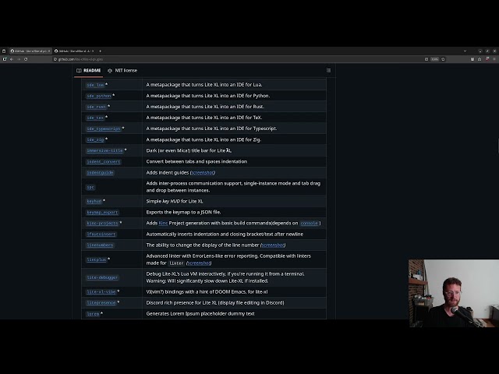The width and height of the screenshot is (499, 374).
Task: Click text 'Discord rich presence for Lite XL'
Action: [182, 303]
